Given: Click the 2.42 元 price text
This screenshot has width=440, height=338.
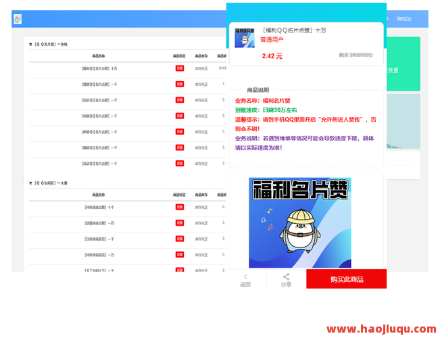Looking at the screenshot, I should point(272,56).
